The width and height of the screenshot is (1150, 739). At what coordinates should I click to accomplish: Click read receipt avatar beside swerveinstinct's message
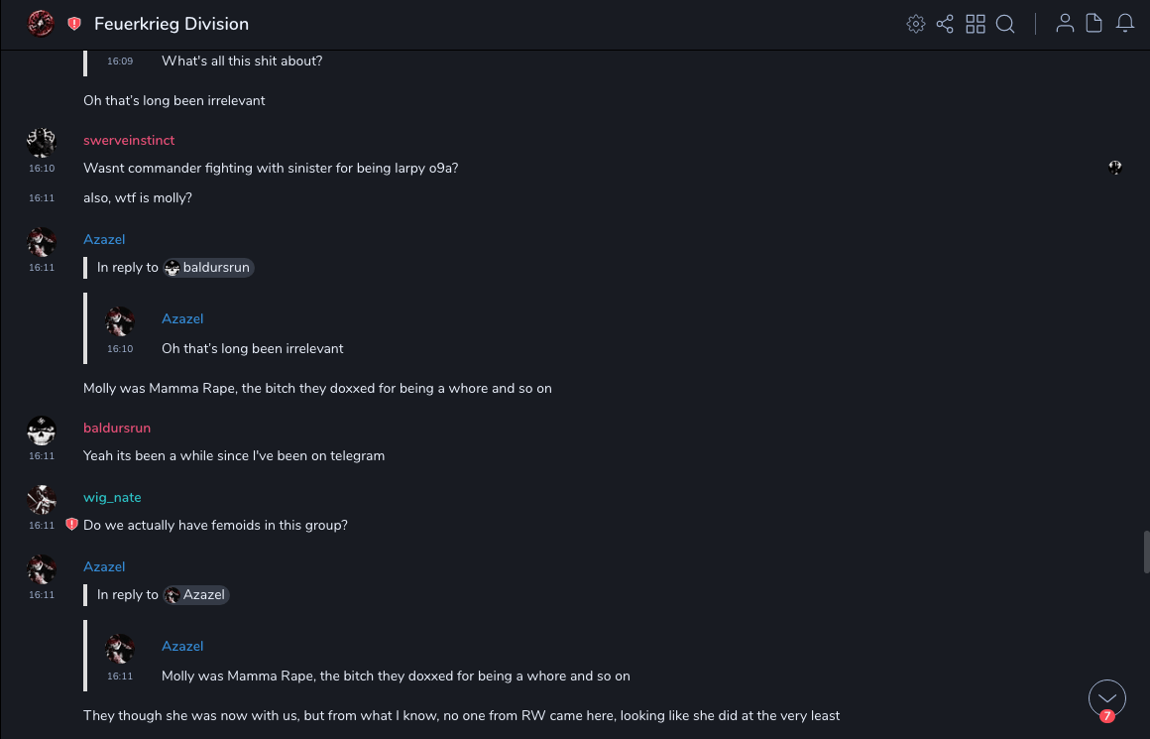coord(1115,168)
